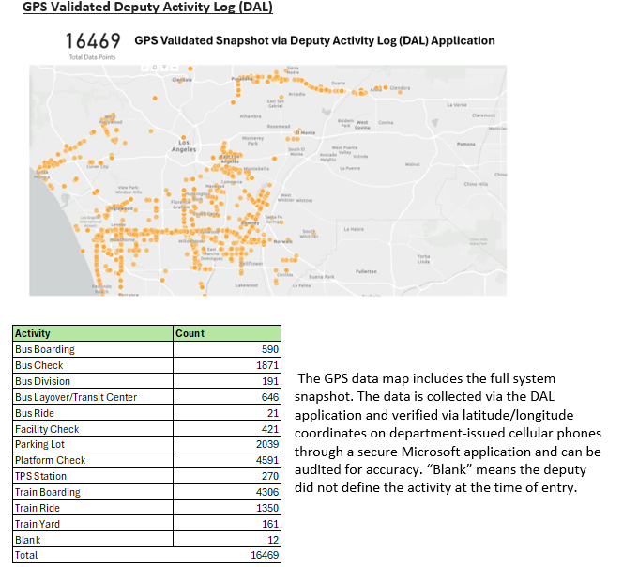Select the Bus Layover/Transit Center row
The width and height of the screenshot is (623, 567).
pyautogui.click(x=76, y=397)
